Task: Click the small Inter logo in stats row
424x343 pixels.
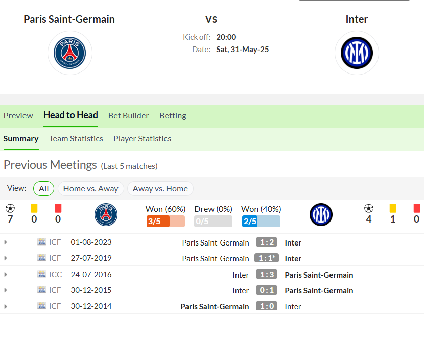Action: click(321, 214)
